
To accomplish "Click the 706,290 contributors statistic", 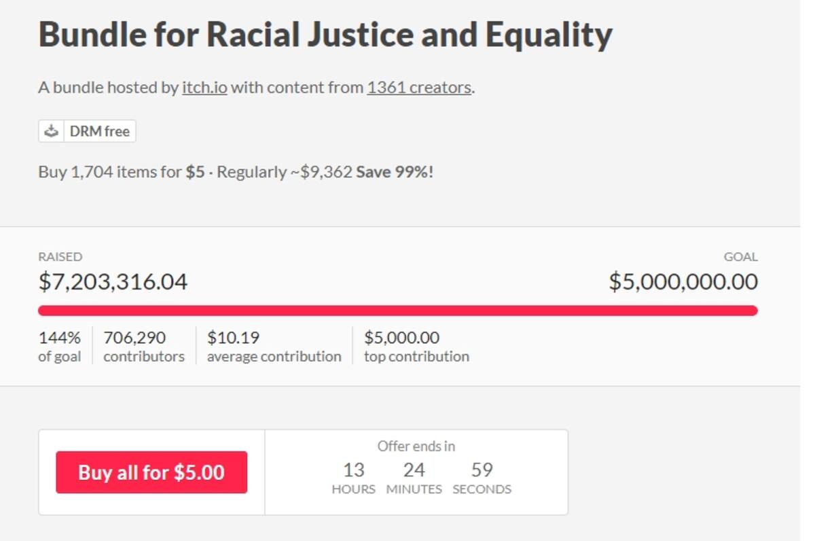I will (x=144, y=347).
